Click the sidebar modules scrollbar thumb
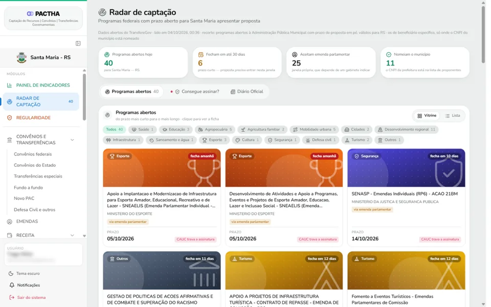The height and width of the screenshot is (307, 491). pyautogui.click(x=84, y=97)
